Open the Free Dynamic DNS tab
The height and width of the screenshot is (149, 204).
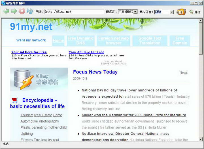(x=80, y=41)
